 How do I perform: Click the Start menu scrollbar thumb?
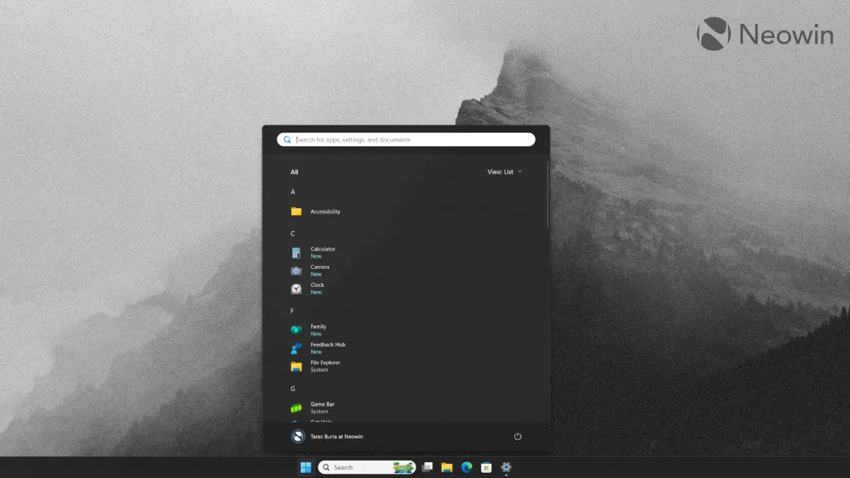coord(548,195)
